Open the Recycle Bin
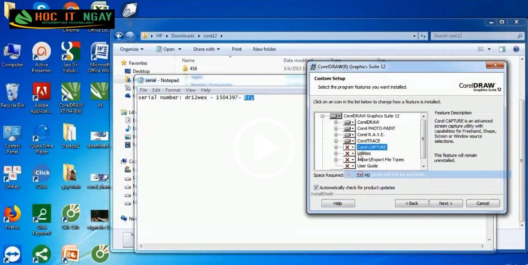The width and height of the screenshot is (528, 265). click(x=12, y=95)
